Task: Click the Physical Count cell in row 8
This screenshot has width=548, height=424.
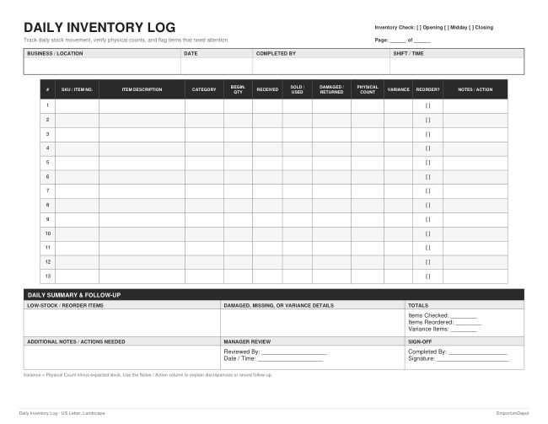Action: click(x=368, y=206)
